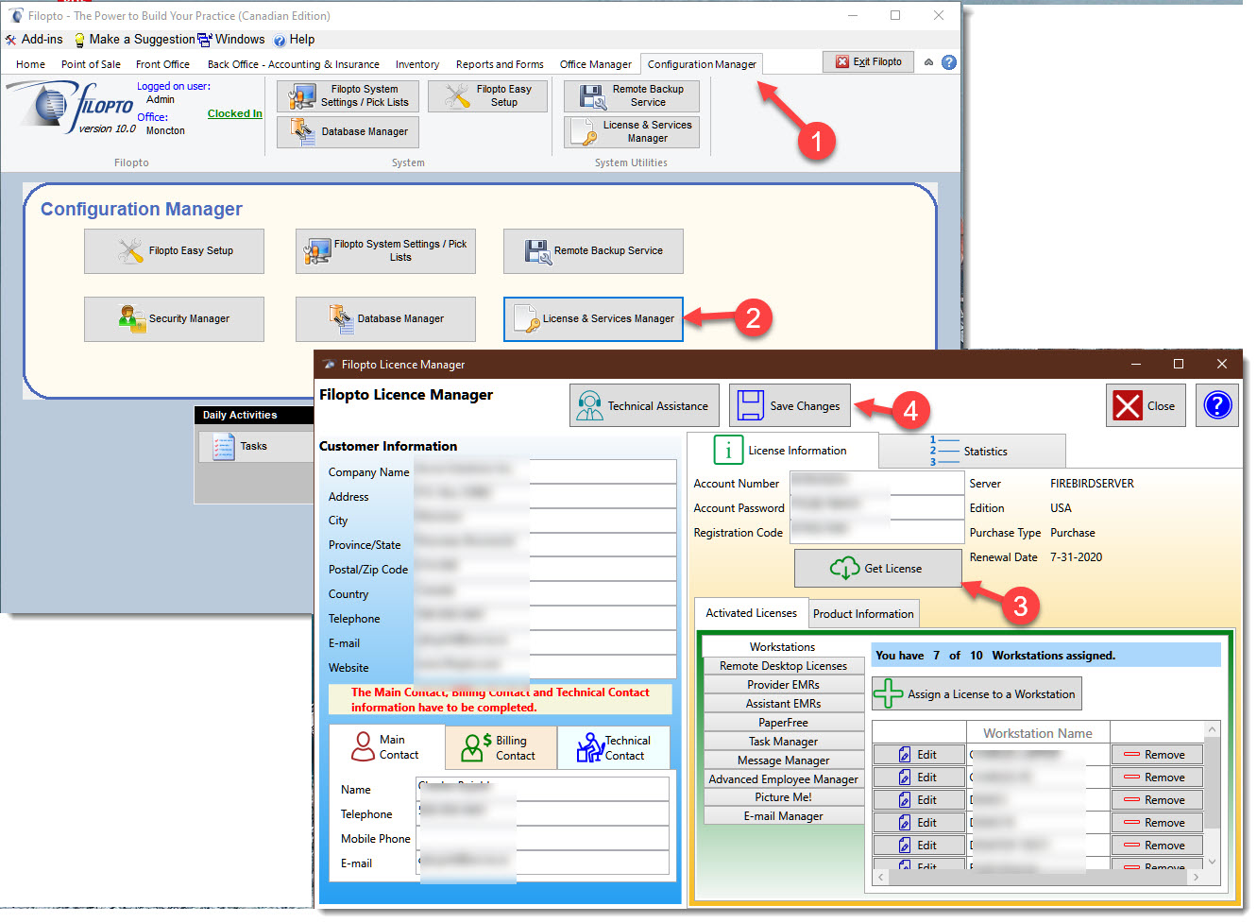Switch to Product Information tab
Viewport: 1257px width, 923px height.
click(x=863, y=614)
